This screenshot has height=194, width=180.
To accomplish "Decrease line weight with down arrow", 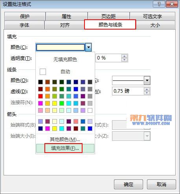I will pyautogui.click(x=147, y=93).
